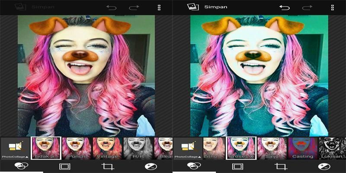This screenshot has height=173, width=346.
Task: Tap the redo arrow in the right editor
Action: (x=307, y=7)
